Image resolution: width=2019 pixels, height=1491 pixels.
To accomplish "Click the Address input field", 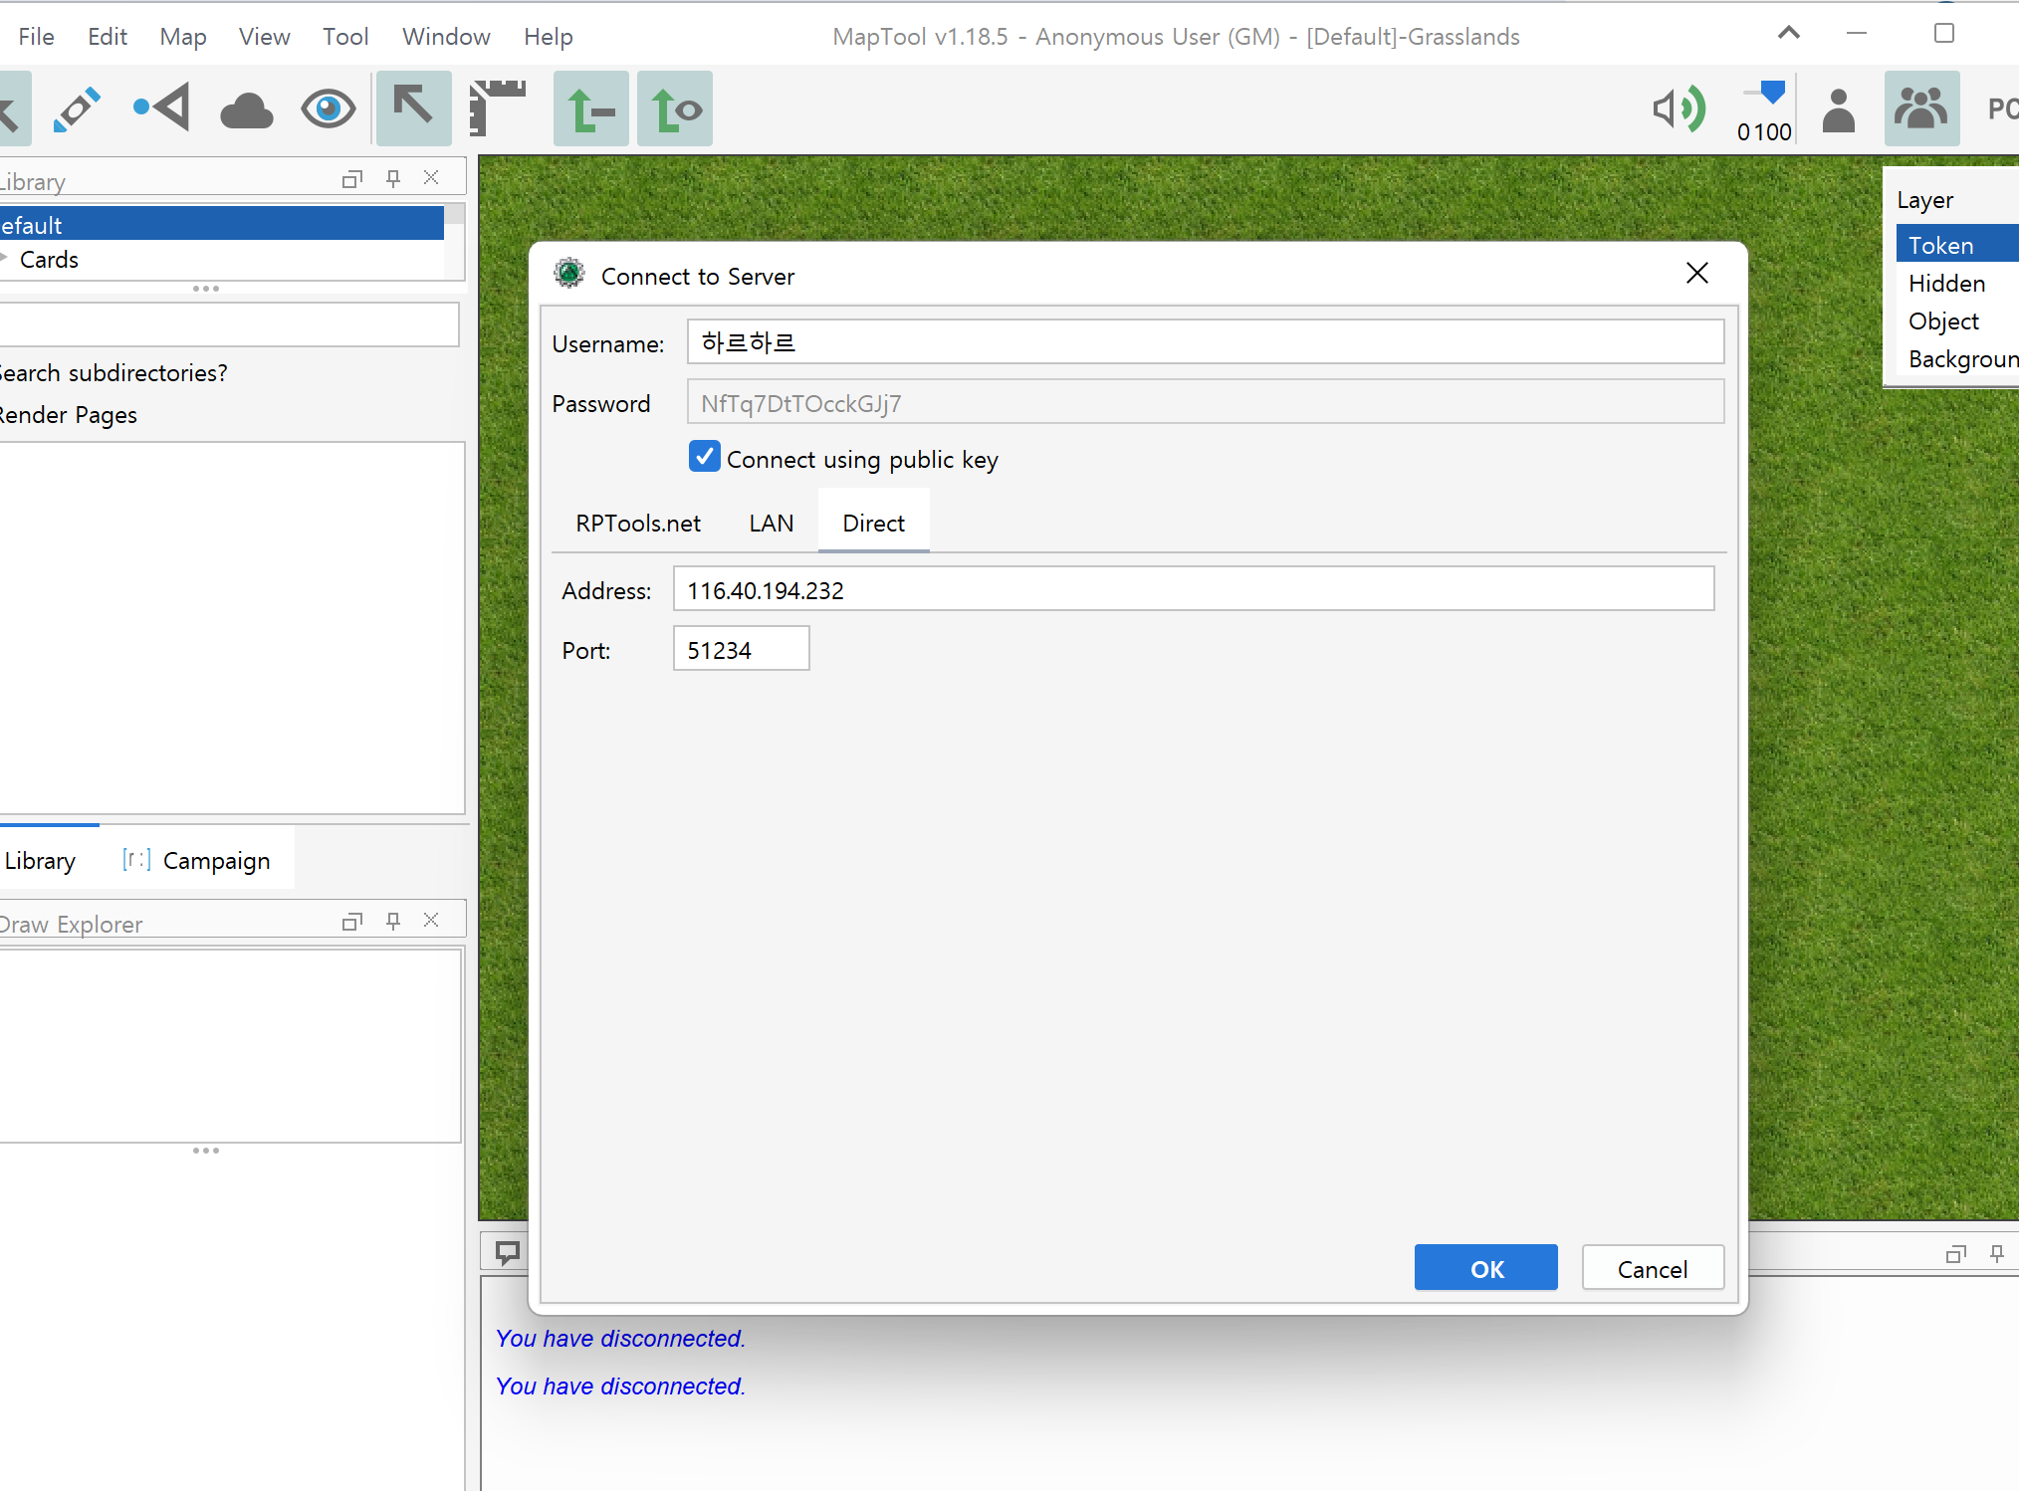I will [1194, 589].
